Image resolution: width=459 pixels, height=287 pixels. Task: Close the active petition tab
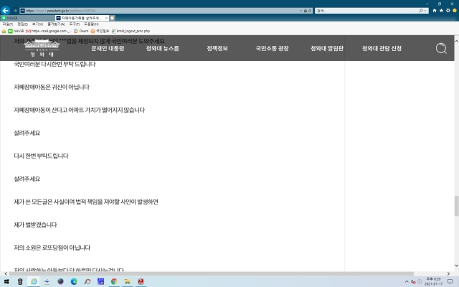tap(106, 18)
